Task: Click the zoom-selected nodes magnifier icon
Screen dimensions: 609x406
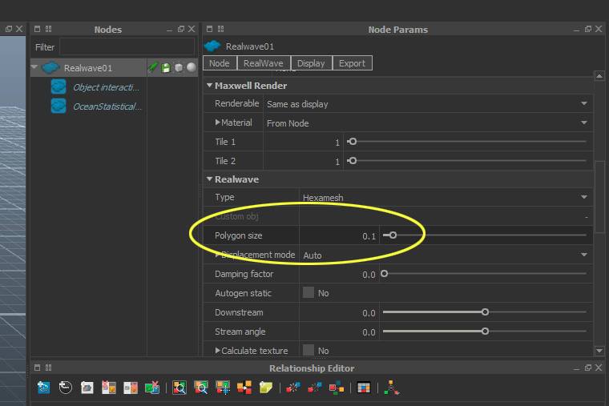Action: [201, 388]
